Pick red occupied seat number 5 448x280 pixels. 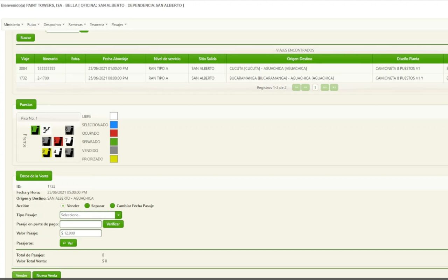[58, 141]
